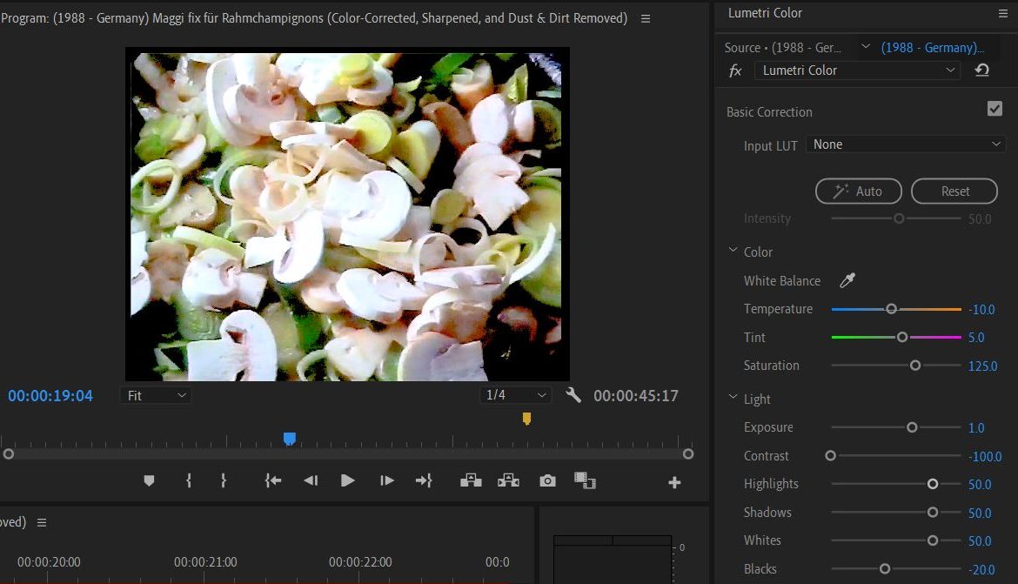
Task: Click the Temperature slider handle
Action: (891, 309)
